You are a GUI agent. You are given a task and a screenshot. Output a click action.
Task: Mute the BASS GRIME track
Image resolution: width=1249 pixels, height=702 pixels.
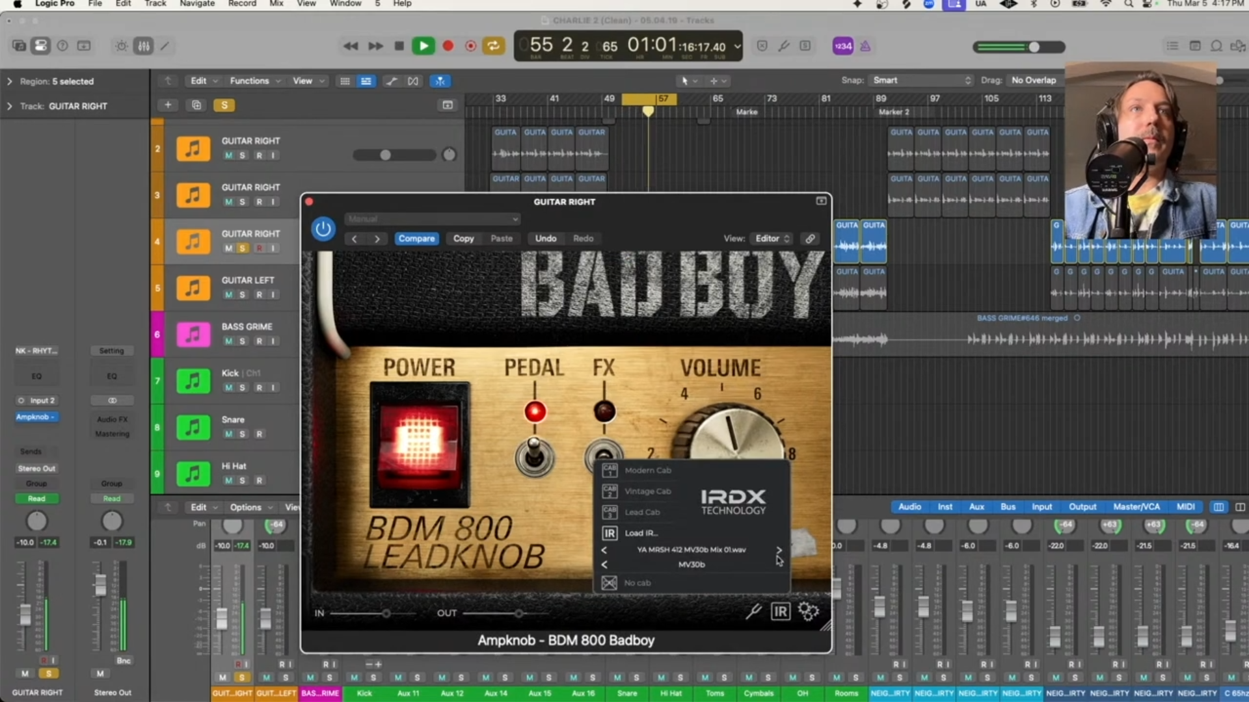(x=228, y=341)
